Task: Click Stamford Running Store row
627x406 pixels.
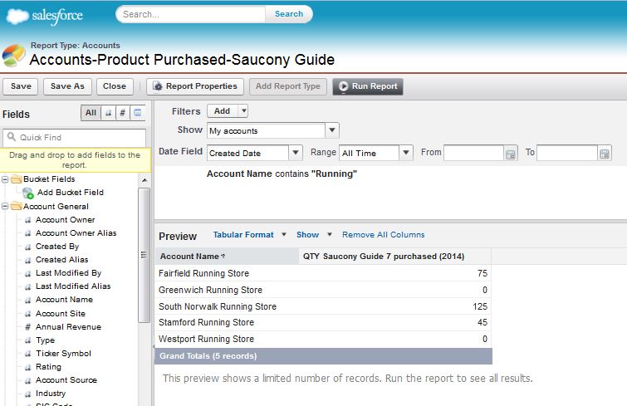Action: coord(323,322)
